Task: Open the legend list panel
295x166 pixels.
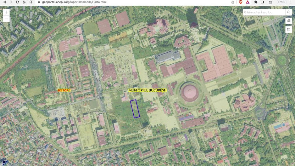Action: (288, 29)
